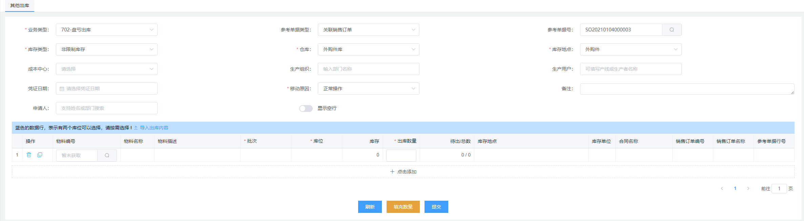This screenshot has height=221, width=804.
Task: Go to previous page arrow
Action: (x=722, y=189)
